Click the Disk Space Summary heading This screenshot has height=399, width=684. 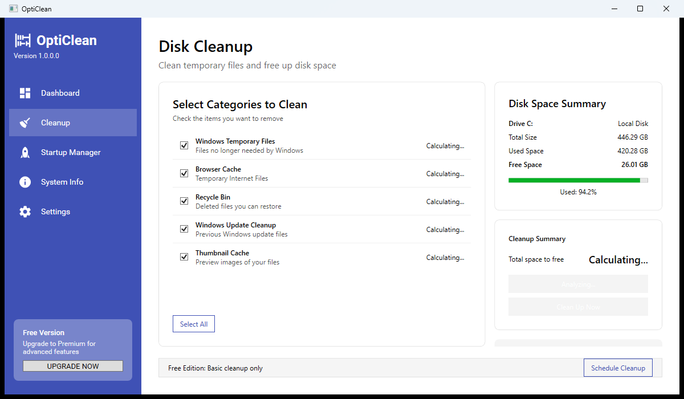(557, 104)
